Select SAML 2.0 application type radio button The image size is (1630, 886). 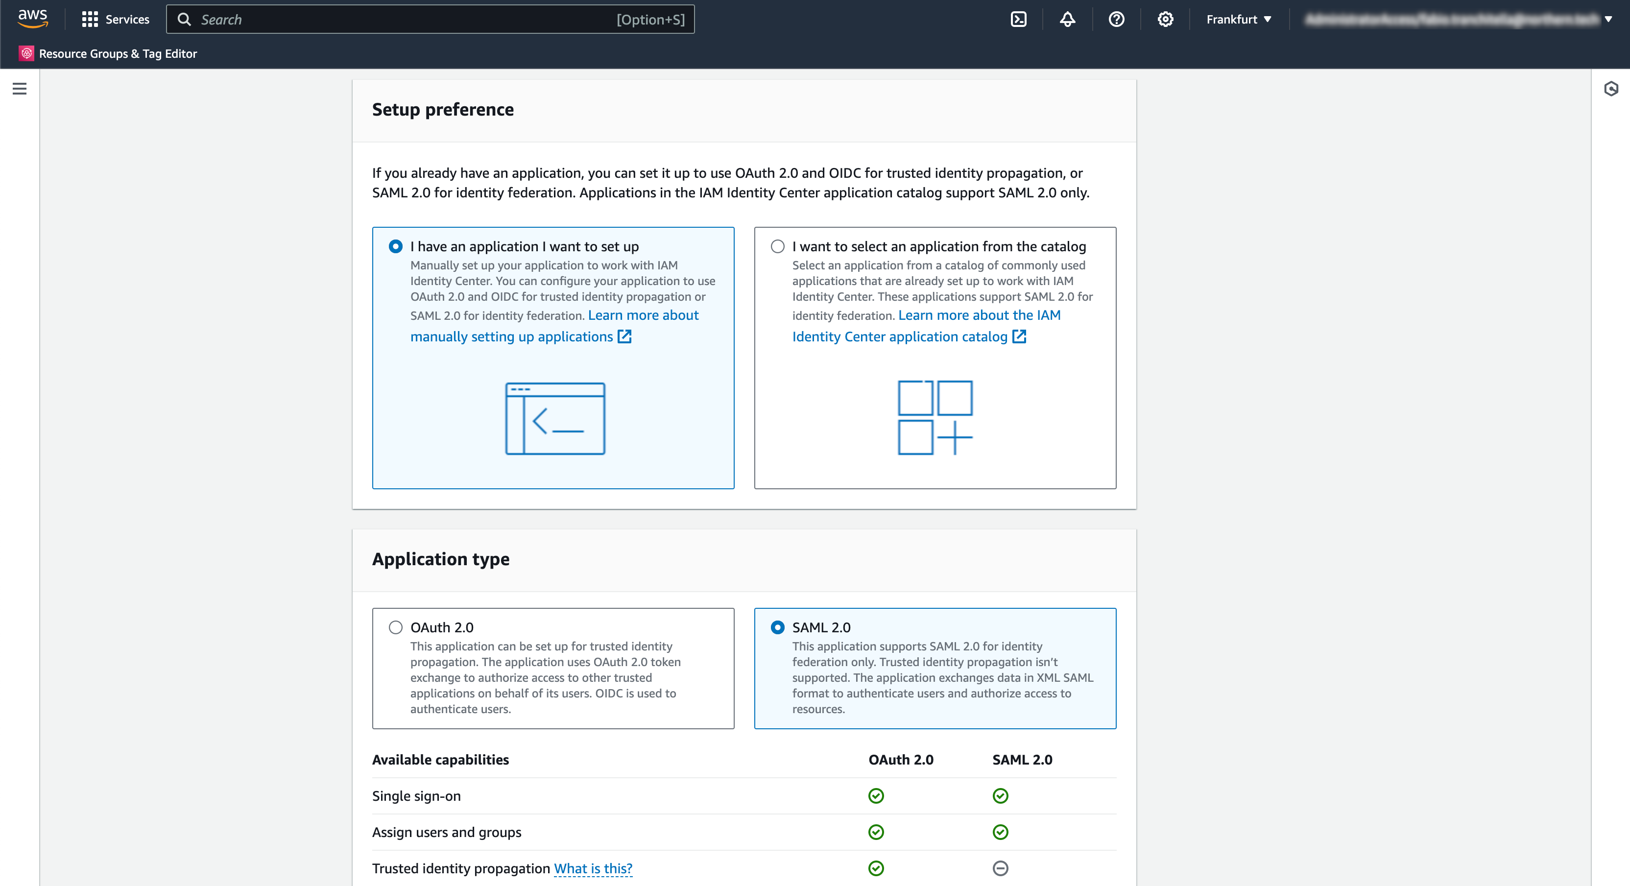tap(778, 626)
